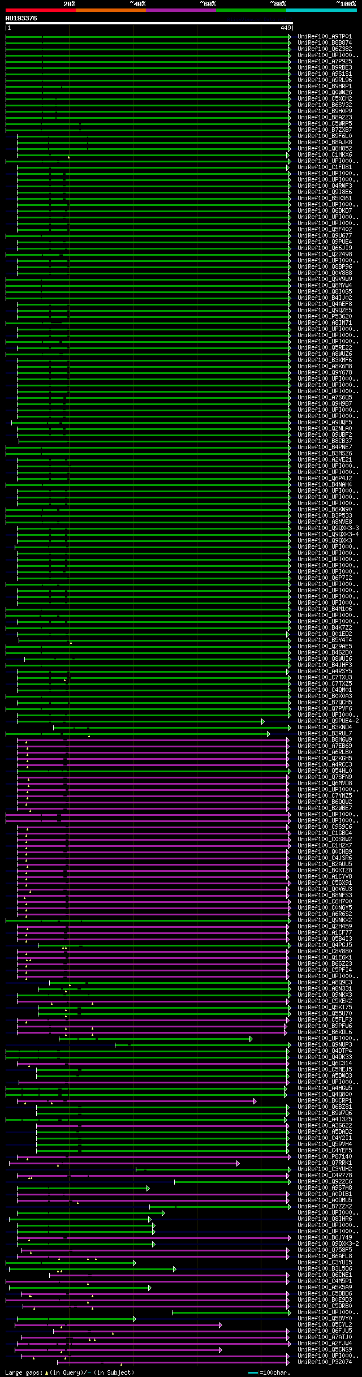Screen dimensions: 362x1377
Task: Click the red 20% identity legend bar
Action: click(x=40, y=10)
